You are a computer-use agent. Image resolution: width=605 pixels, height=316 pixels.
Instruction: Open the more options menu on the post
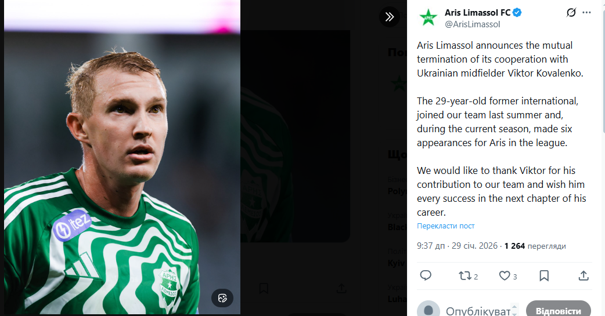590,13
